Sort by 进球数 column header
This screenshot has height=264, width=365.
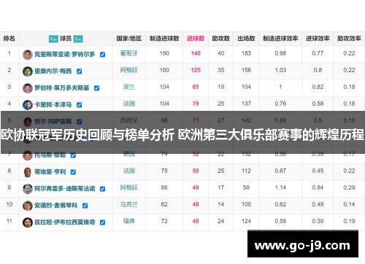196,39
